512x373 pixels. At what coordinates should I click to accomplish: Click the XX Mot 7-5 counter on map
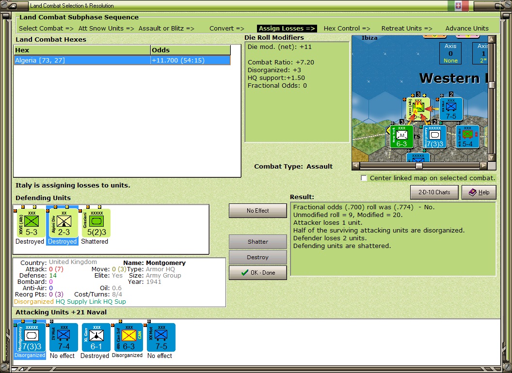[x=451, y=109]
